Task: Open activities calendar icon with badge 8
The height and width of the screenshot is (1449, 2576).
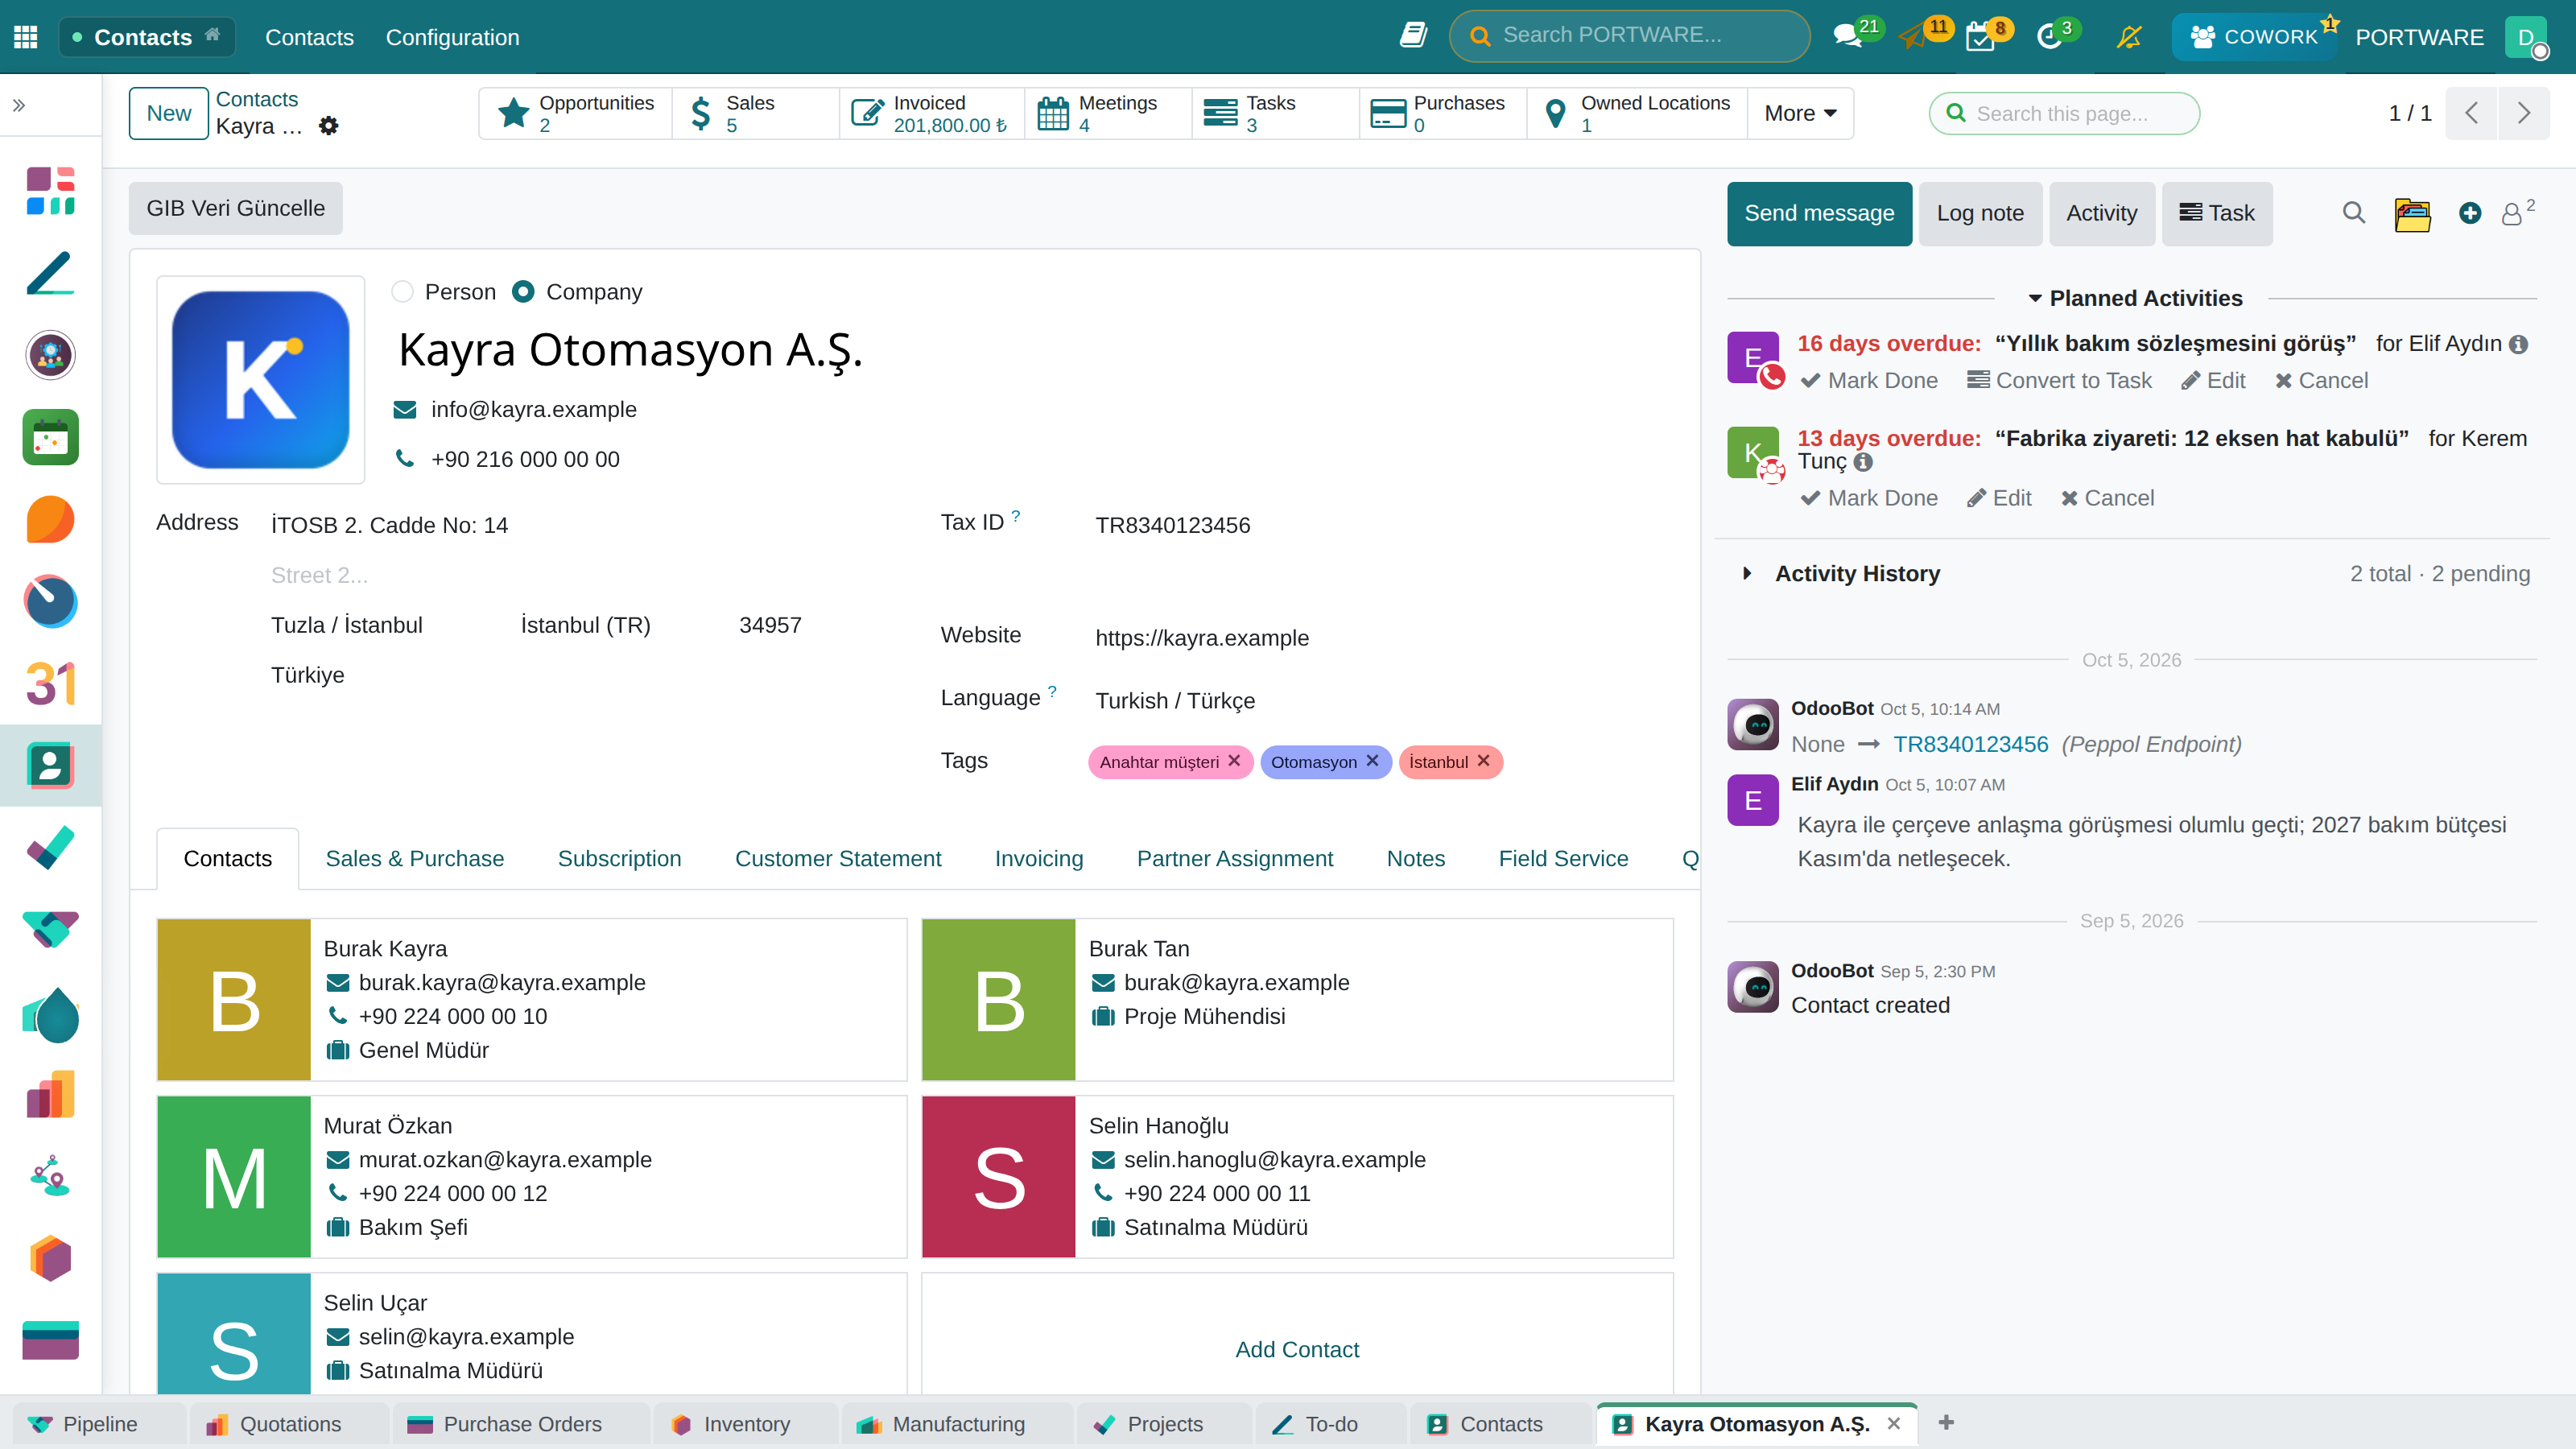Action: 1980,37
